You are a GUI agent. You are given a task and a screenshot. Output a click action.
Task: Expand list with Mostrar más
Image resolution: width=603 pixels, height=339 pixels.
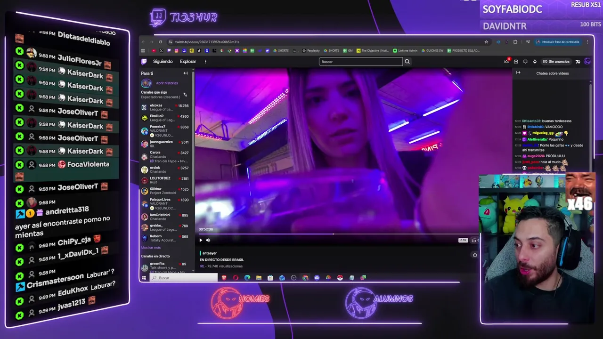[x=151, y=248]
